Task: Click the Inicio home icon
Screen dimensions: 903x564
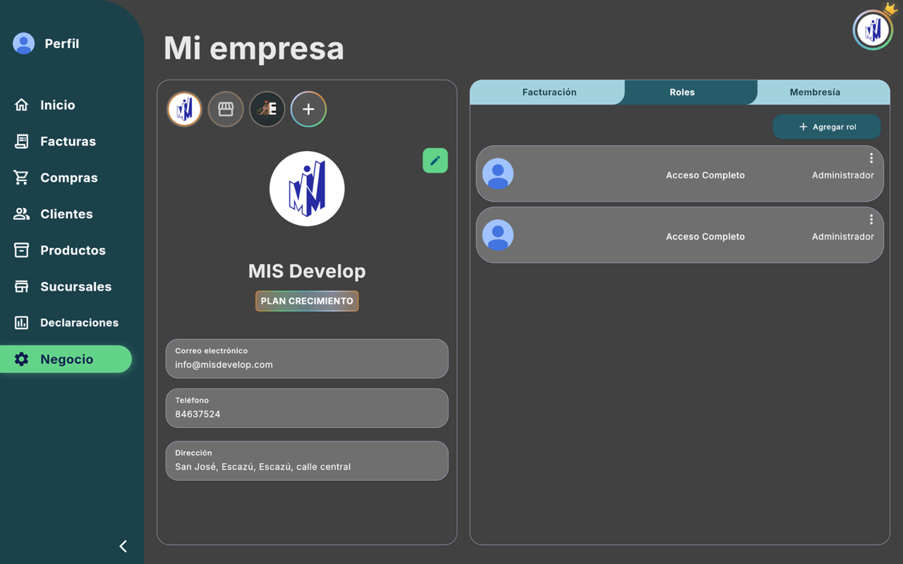Action: tap(21, 104)
